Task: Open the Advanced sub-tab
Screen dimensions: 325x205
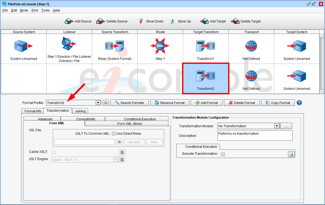Action: pyautogui.click(x=42, y=119)
